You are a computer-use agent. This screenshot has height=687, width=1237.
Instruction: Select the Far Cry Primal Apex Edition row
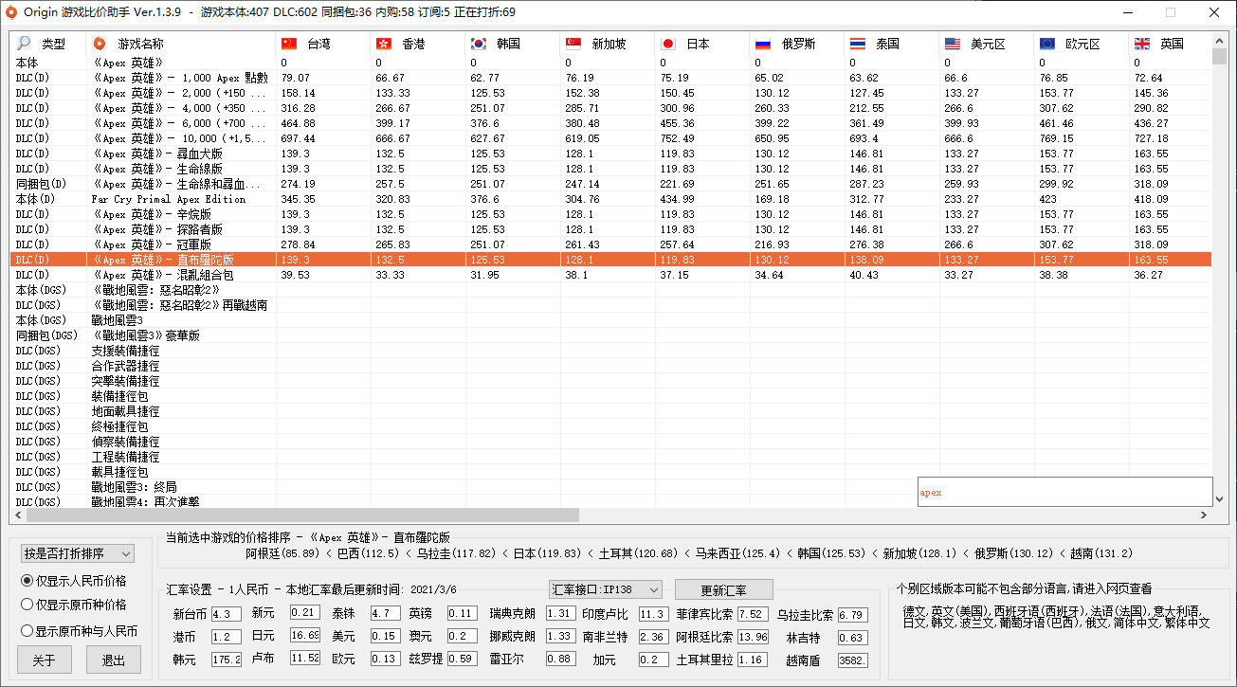pos(611,199)
